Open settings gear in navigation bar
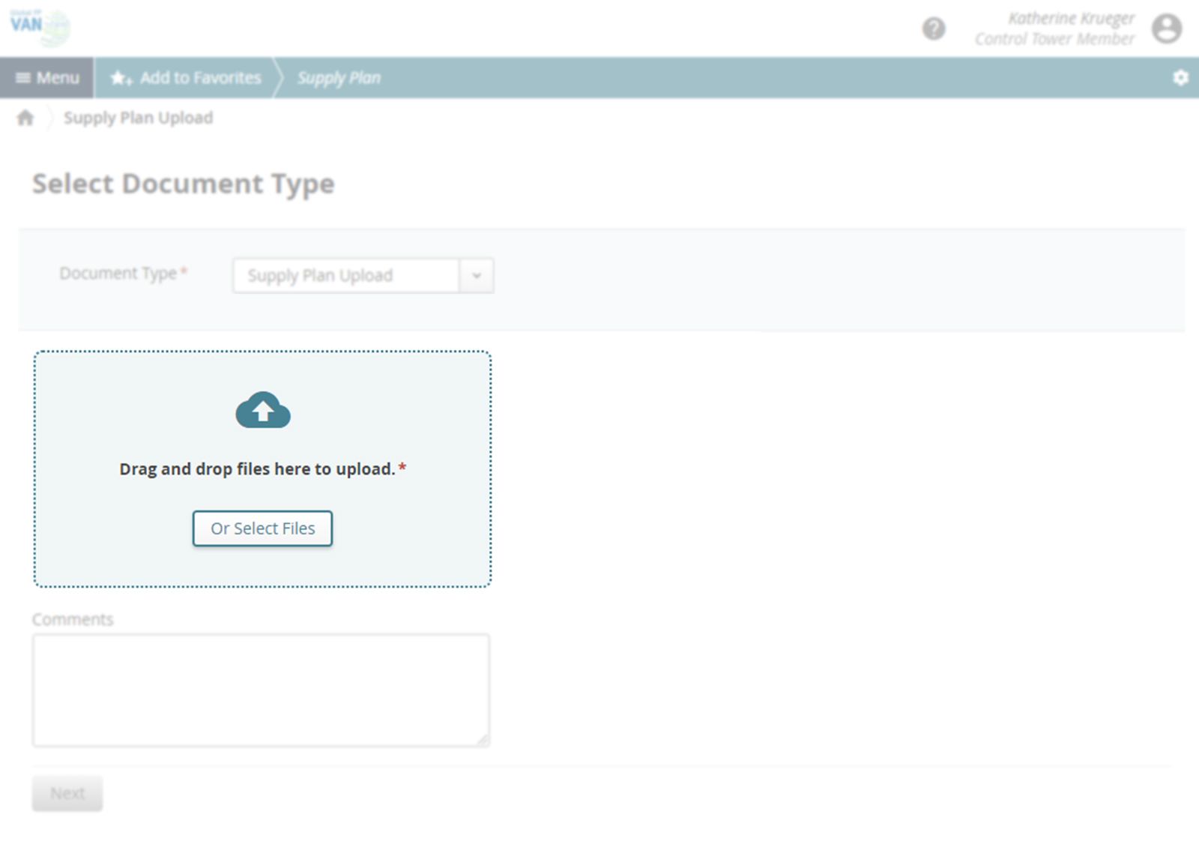The image size is (1199, 847). [1180, 78]
